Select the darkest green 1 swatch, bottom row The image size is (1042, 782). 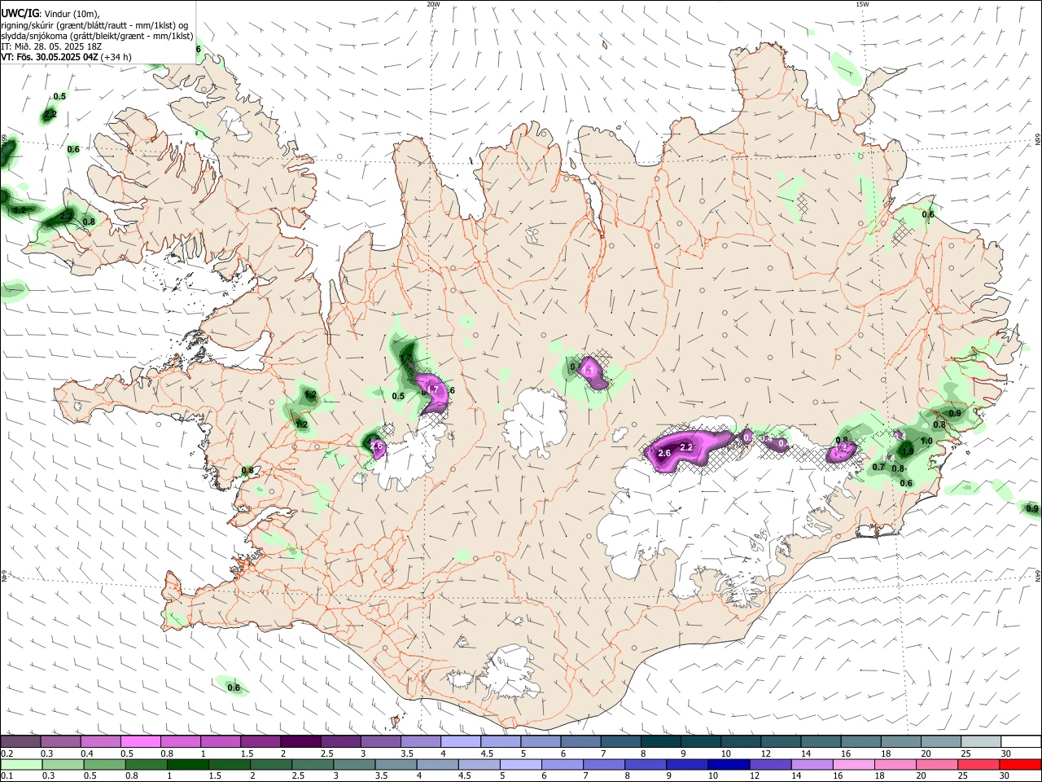pyautogui.click(x=187, y=764)
